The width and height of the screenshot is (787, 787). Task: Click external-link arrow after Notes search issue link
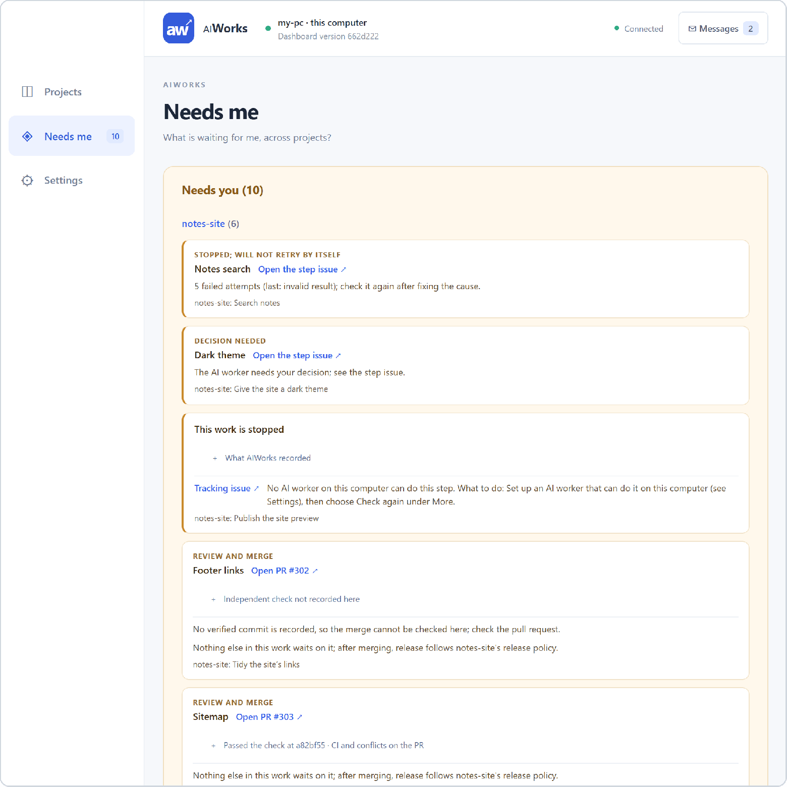tap(344, 270)
